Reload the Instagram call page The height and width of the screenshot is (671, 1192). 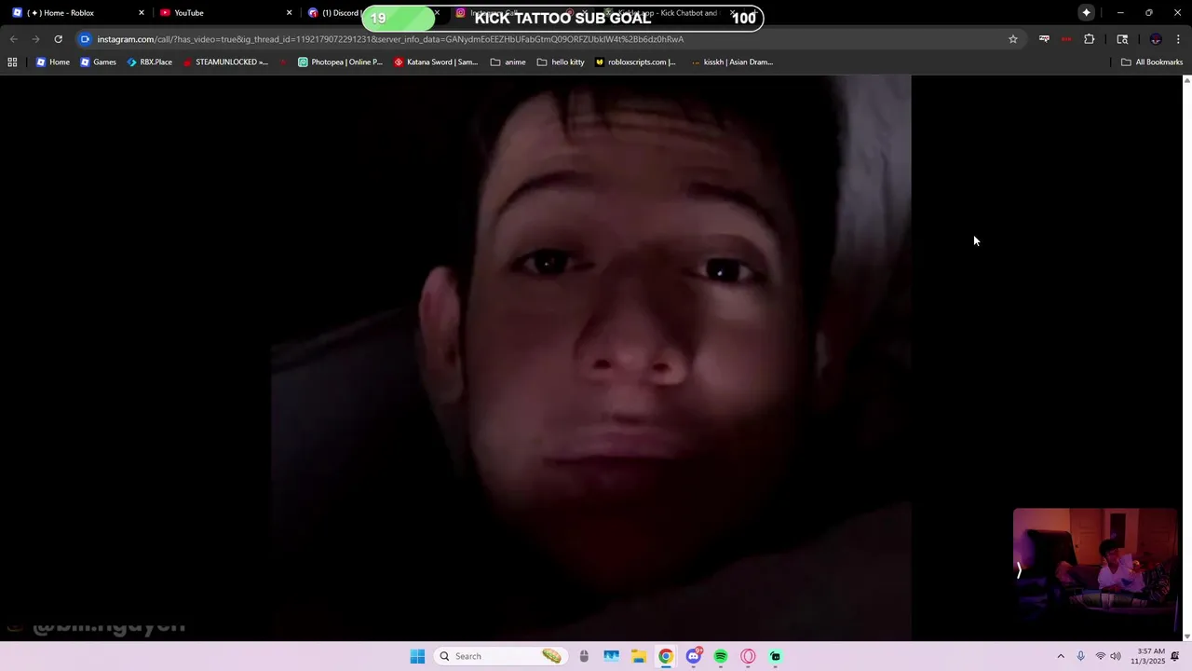coord(58,39)
